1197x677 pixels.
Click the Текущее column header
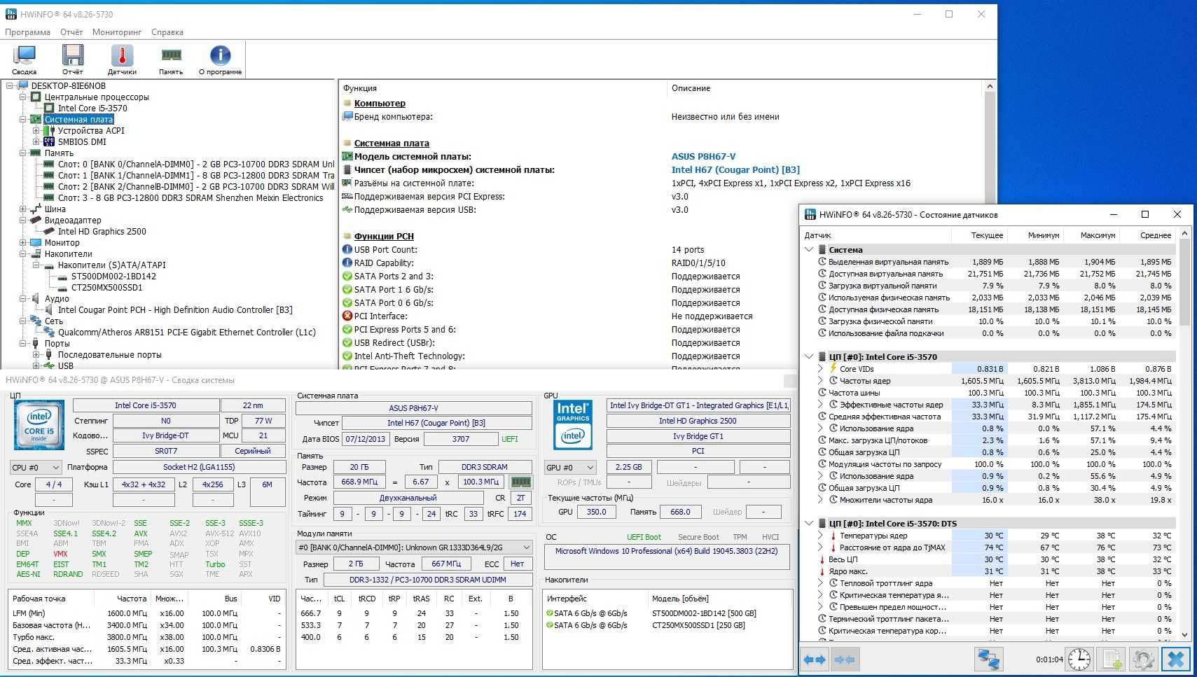point(987,235)
